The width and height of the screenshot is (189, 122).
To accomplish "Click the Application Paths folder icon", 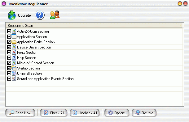I will [14, 42].
